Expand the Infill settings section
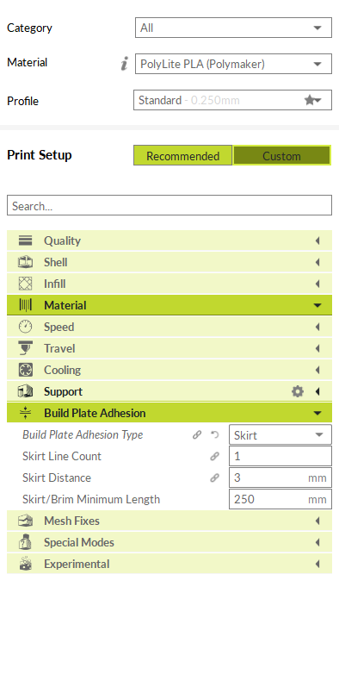 (169, 284)
